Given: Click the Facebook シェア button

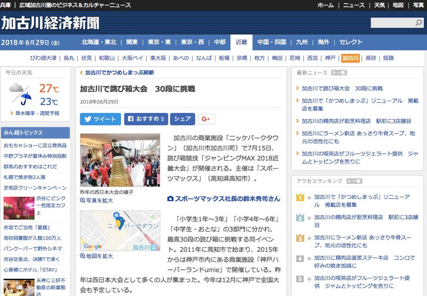Looking at the screenshot, I should pyautogui.click(x=183, y=119).
